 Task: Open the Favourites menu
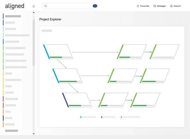[145, 6]
